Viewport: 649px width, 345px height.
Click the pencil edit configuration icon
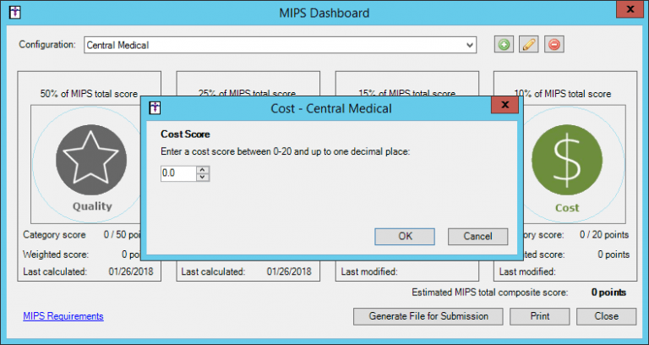click(529, 45)
